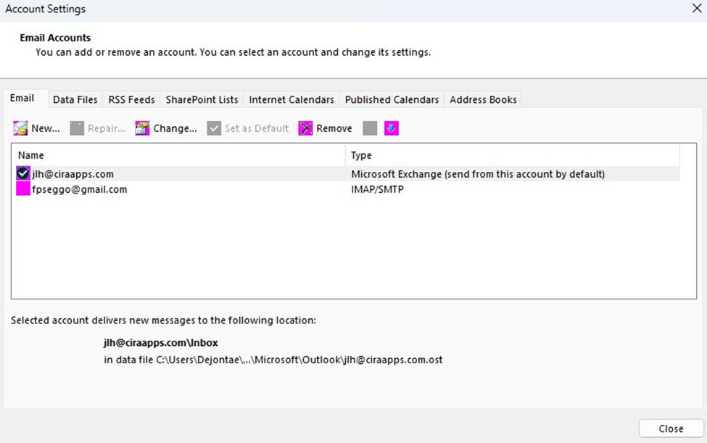The height and width of the screenshot is (443, 707).
Task: Click the Remove account X icon
Action: (x=305, y=128)
